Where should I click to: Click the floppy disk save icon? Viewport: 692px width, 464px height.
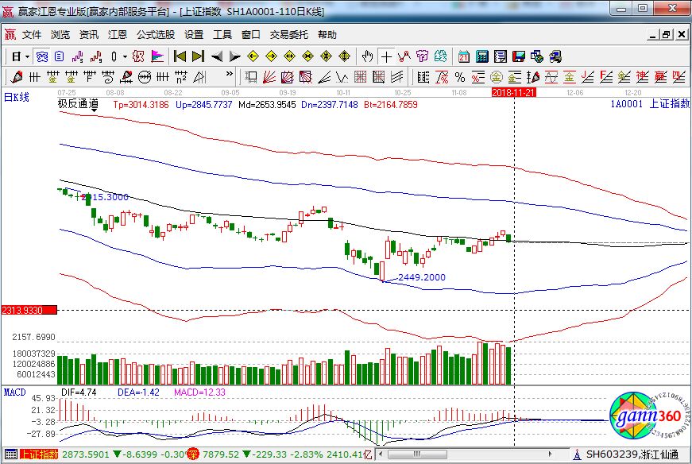tap(519, 56)
